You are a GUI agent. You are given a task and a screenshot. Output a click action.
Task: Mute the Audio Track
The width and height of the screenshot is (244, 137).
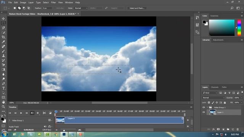45,126
